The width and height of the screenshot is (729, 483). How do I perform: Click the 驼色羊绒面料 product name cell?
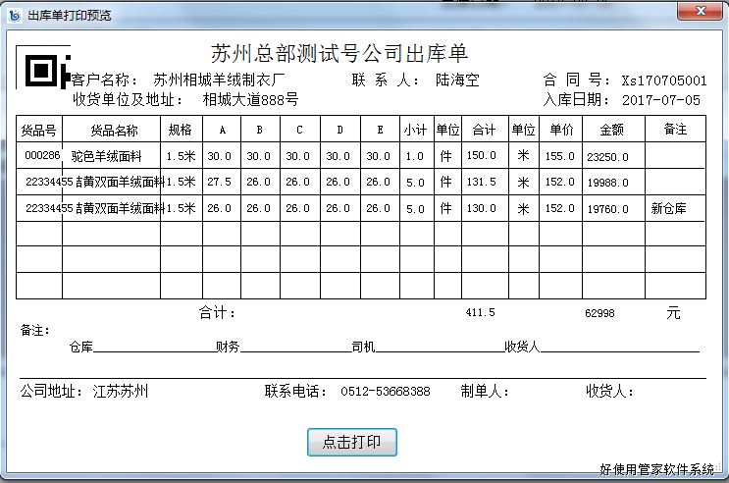pyautogui.click(x=114, y=155)
